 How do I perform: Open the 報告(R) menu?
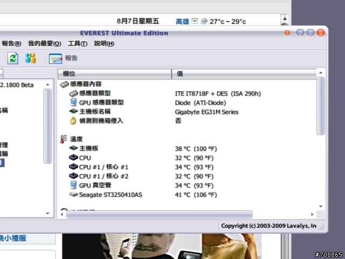pos(11,43)
